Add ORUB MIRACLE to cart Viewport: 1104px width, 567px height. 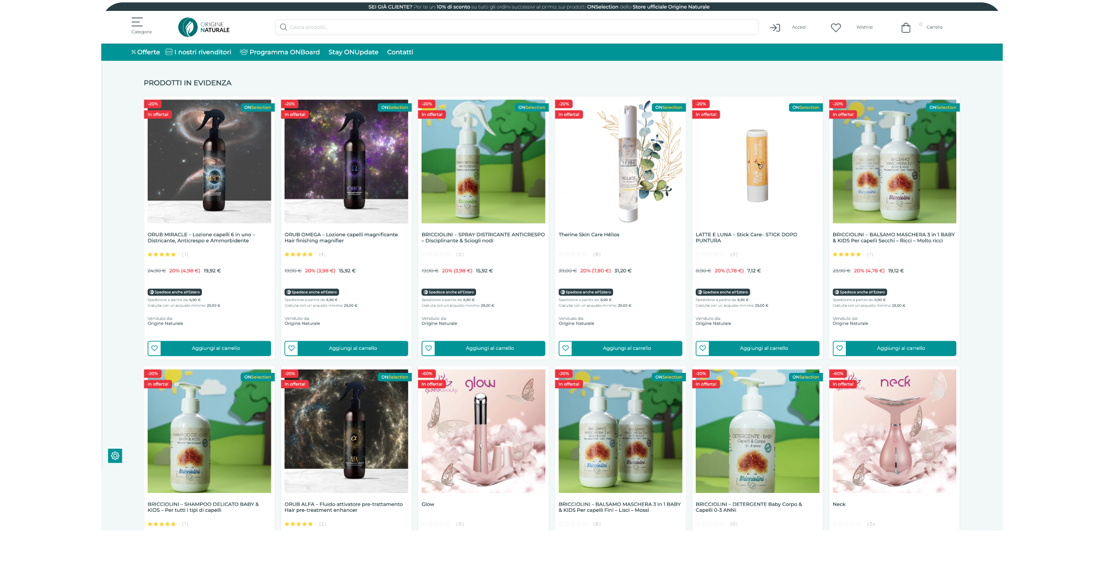[x=216, y=348]
